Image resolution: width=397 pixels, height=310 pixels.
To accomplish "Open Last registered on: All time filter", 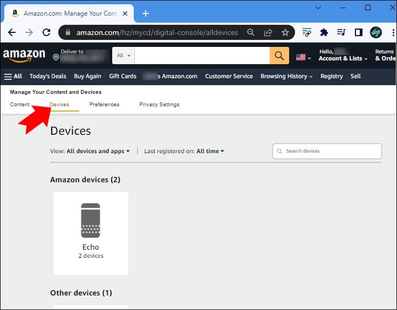I will [184, 151].
